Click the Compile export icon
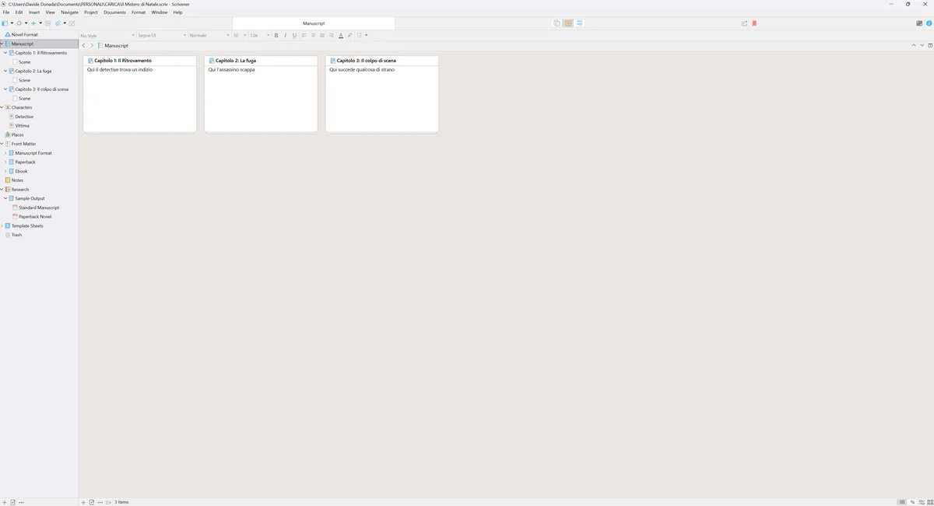The image size is (934, 506). 744,23
